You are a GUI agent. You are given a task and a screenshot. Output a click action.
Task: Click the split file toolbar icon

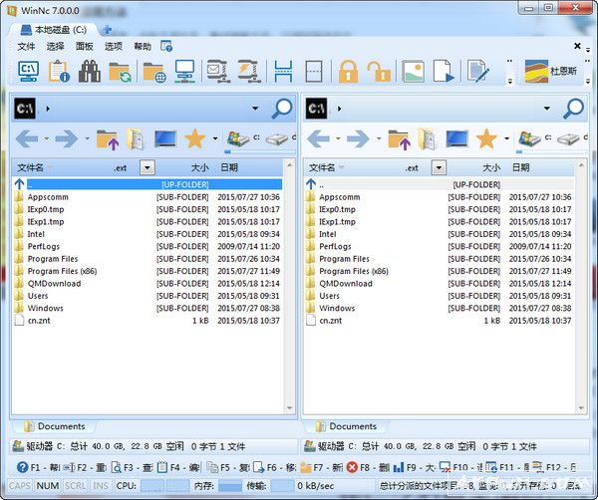click(283, 72)
